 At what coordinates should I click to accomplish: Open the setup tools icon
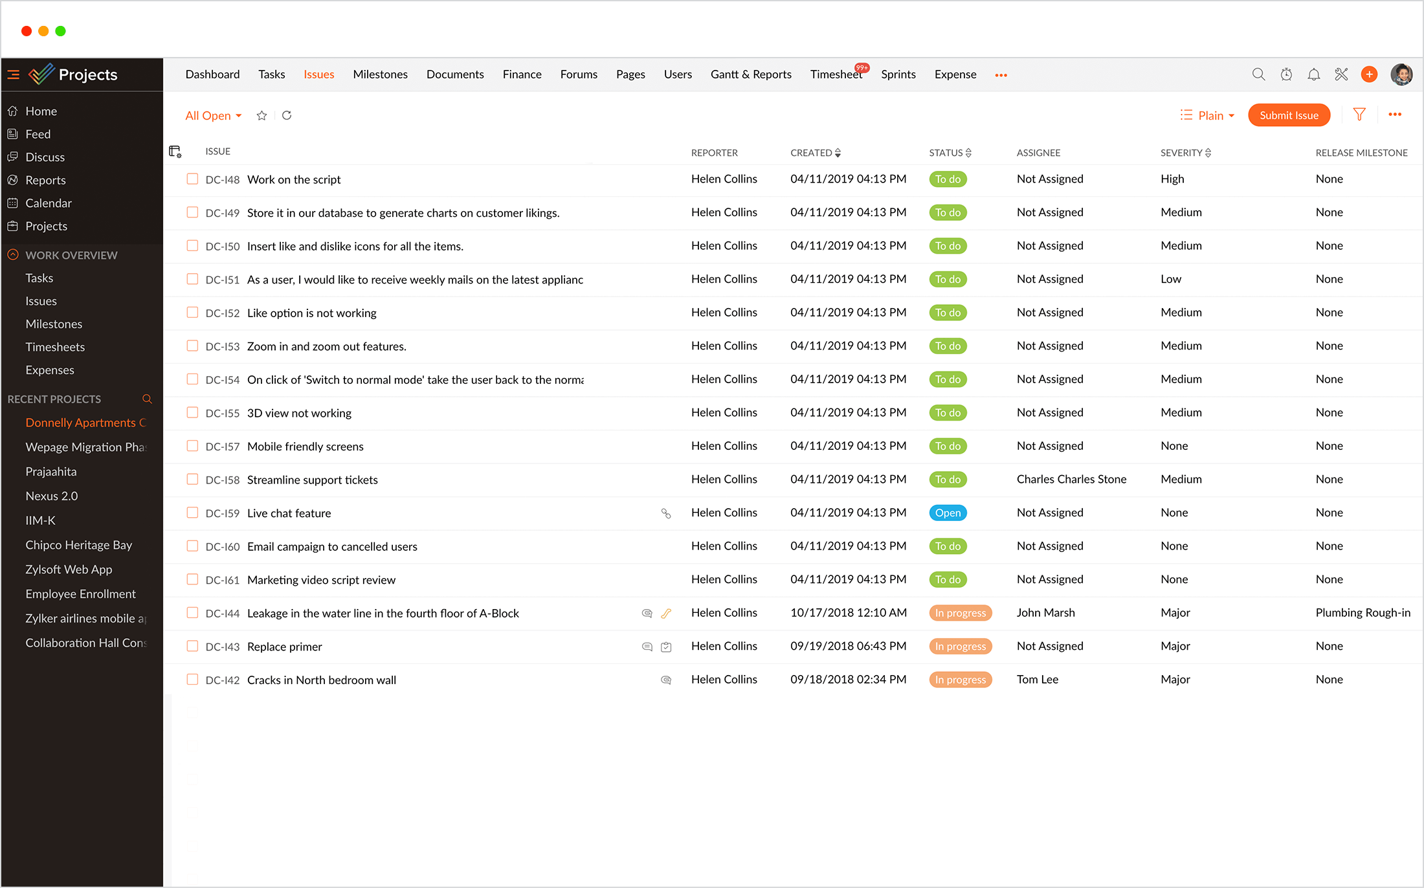1341,74
